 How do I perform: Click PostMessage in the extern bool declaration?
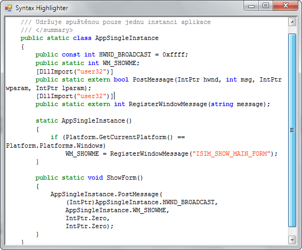(153, 79)
